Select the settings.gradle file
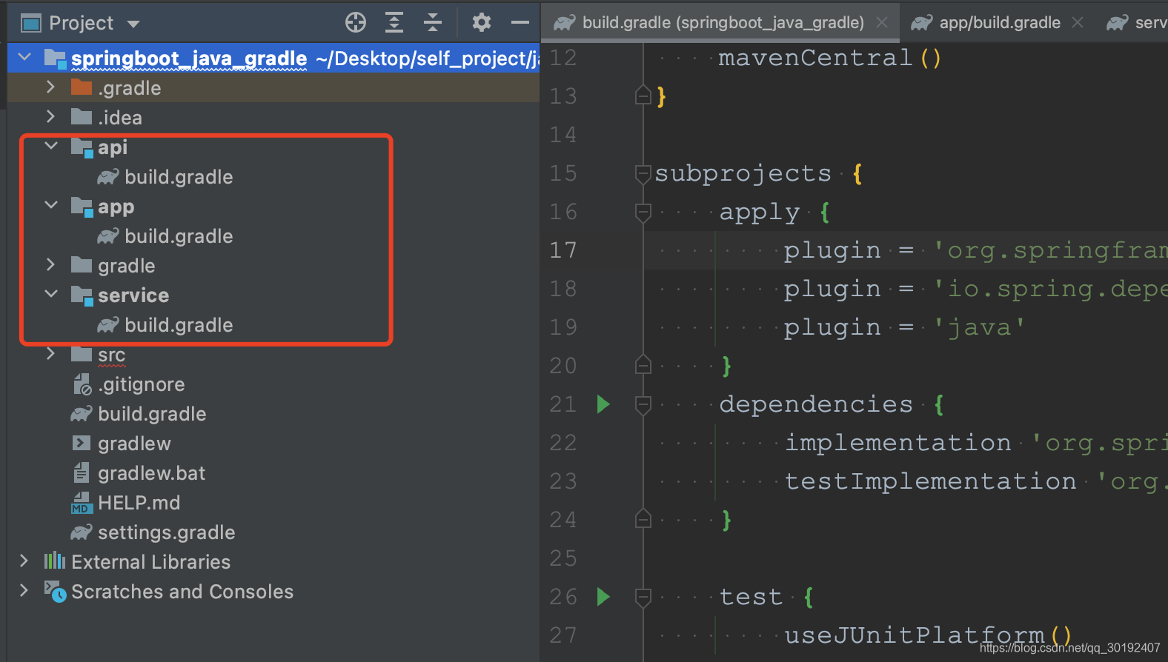 [x=166, y=532]
